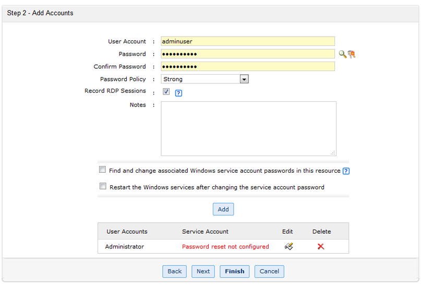421x286 pixels.
Task: Cancel the add accounts wizard
Action: (269, 271)
